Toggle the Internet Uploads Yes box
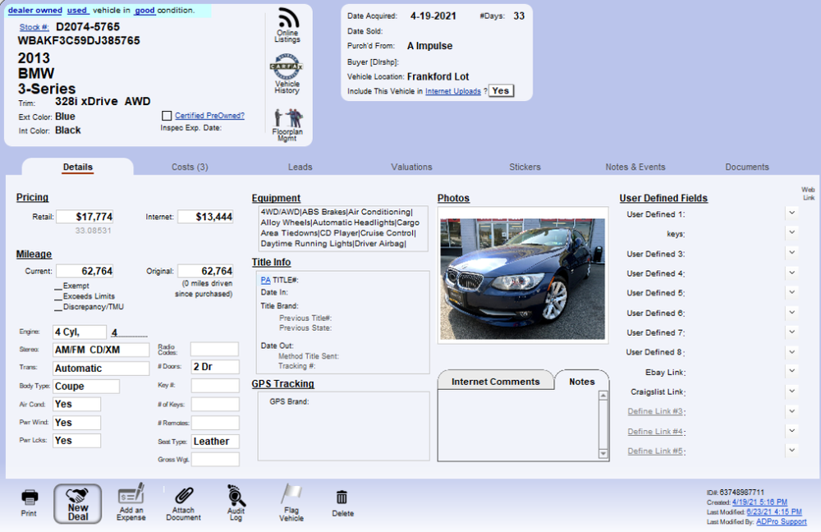Screen dimensions: 821x532 click(x=501, y=90)
